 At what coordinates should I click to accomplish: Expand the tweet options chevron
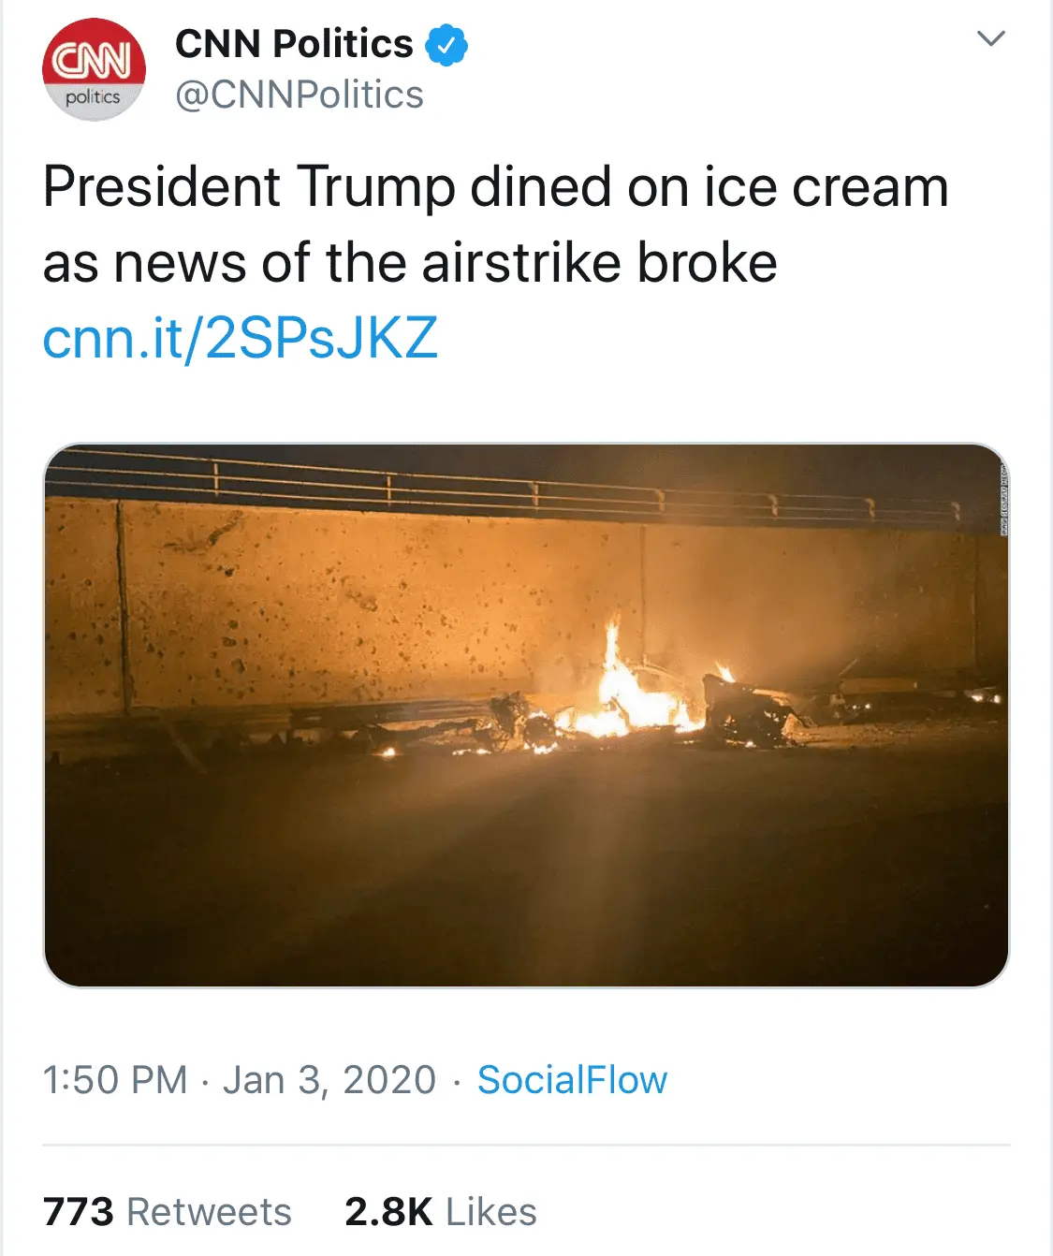coord(990,38)
